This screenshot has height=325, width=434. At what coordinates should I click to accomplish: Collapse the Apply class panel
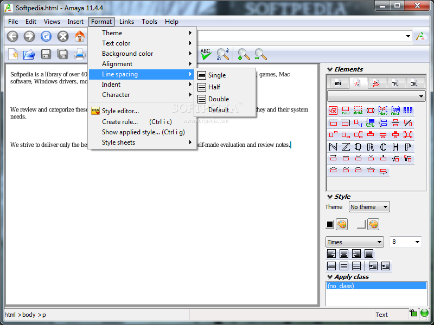330,277
